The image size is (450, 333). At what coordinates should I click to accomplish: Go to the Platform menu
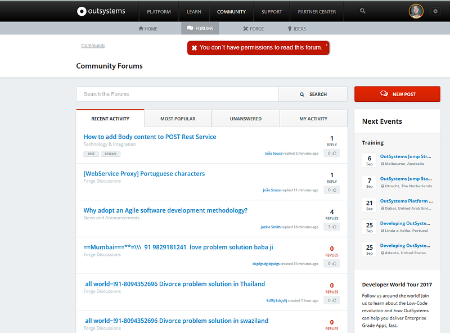click(159, 12)
